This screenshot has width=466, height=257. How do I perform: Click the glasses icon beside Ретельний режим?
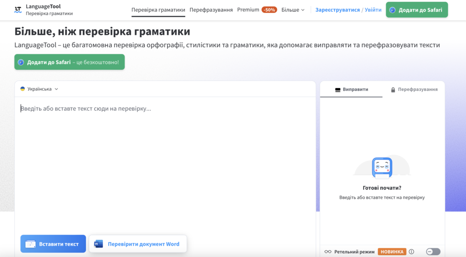(x=328, y=252)
